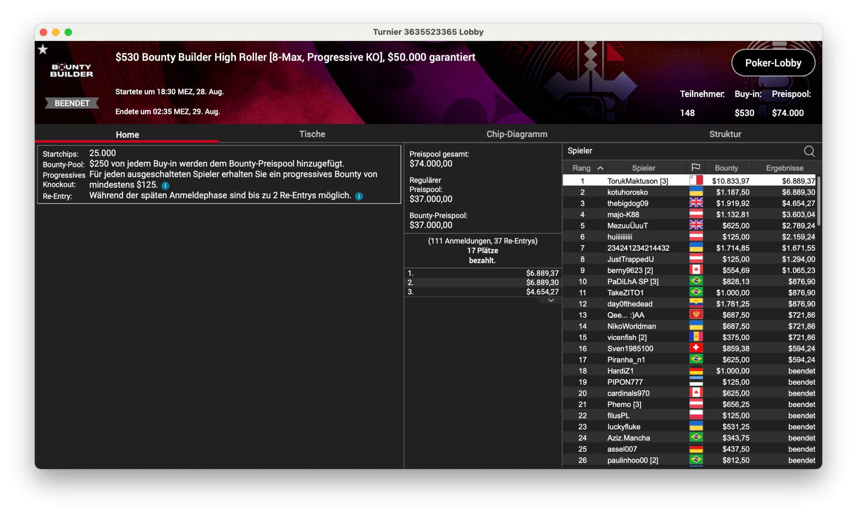This screenshot has width=857, height=515.
Task: Click the Re-Entry info icon
Action: pos(359,196)
